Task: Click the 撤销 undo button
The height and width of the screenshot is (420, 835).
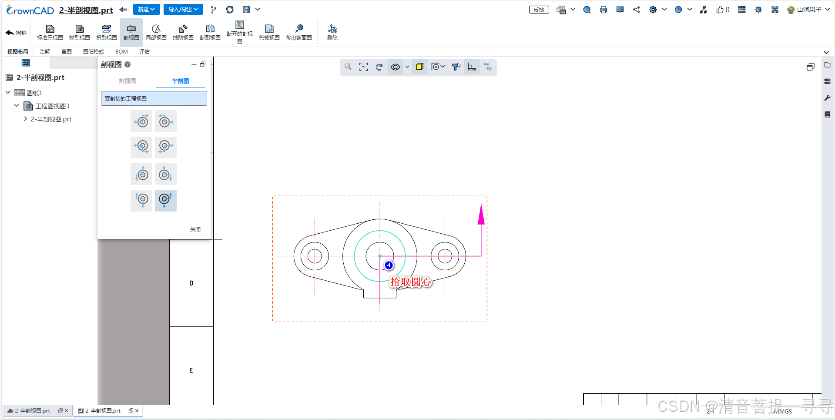Action: [x=16, y=33]
